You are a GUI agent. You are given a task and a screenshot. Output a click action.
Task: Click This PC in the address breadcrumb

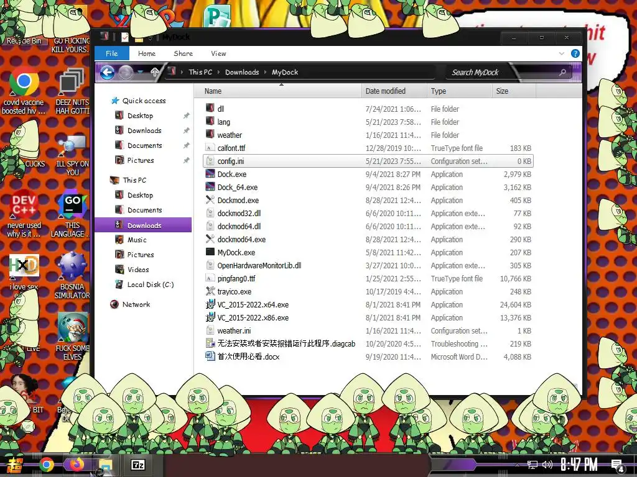[200, 72]
